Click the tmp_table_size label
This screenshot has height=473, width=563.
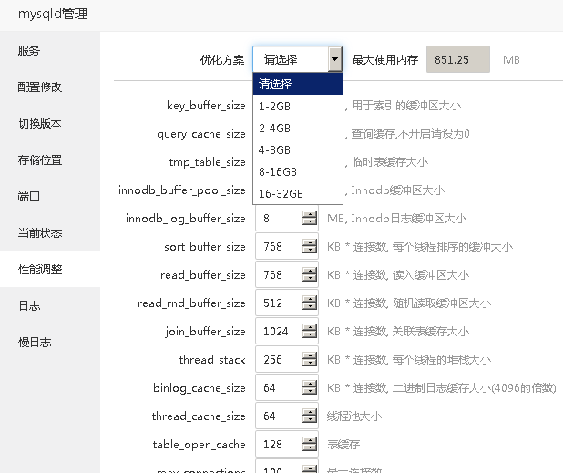pyautogui.click(x=208, y=162)
